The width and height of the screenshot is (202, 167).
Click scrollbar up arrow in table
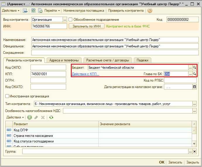194,124
